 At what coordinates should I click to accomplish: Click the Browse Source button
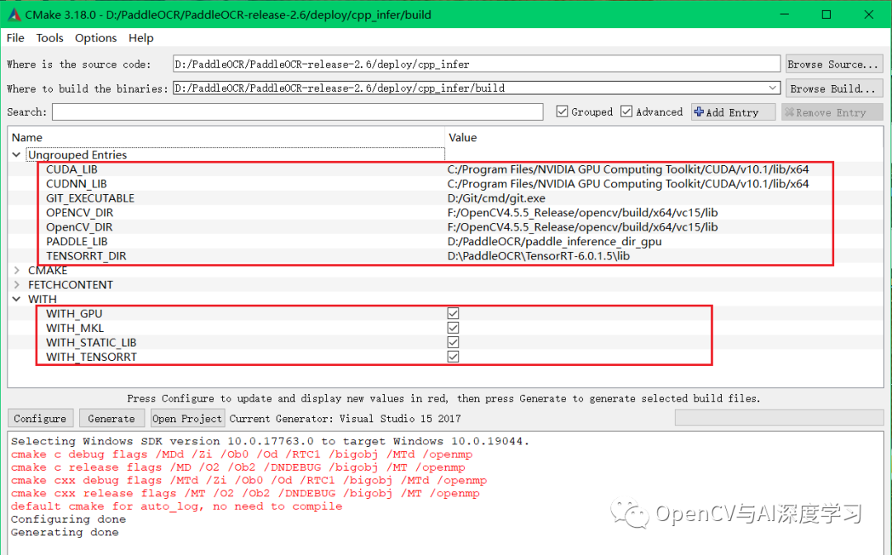[x=833, y=63]
